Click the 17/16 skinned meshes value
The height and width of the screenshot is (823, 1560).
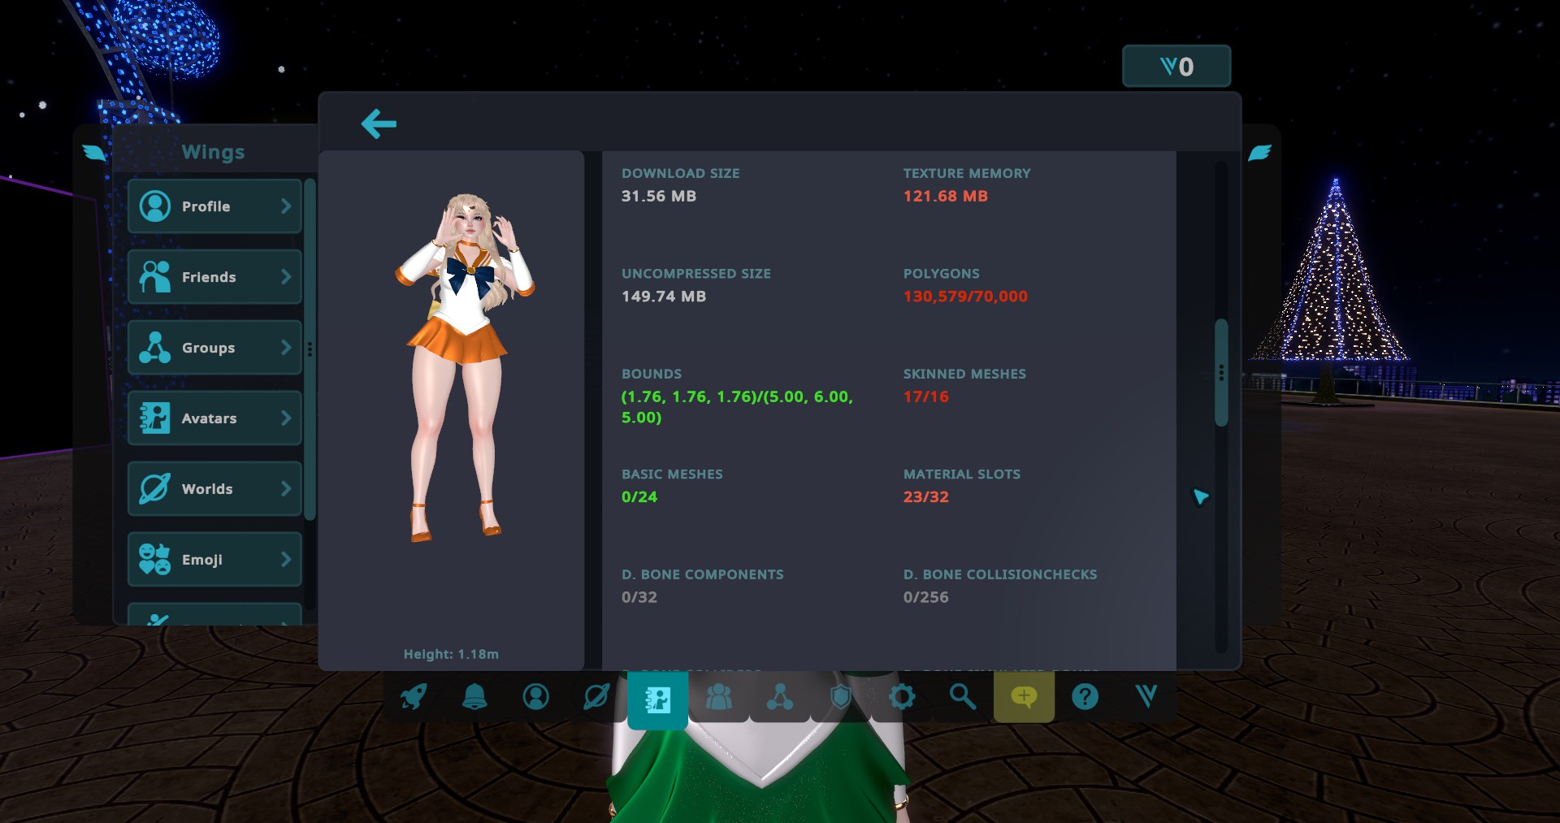pyautogui.click(x=926, y=396)
